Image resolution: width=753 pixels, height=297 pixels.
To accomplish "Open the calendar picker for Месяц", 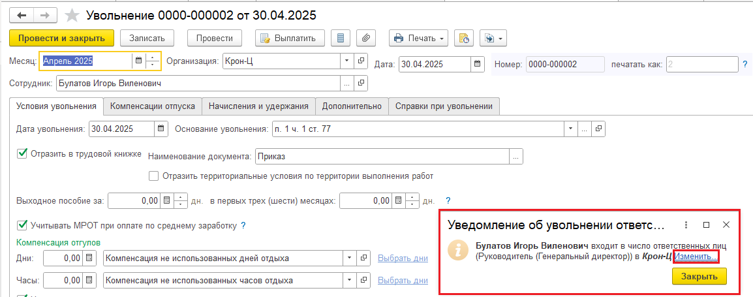I will 139,61.
